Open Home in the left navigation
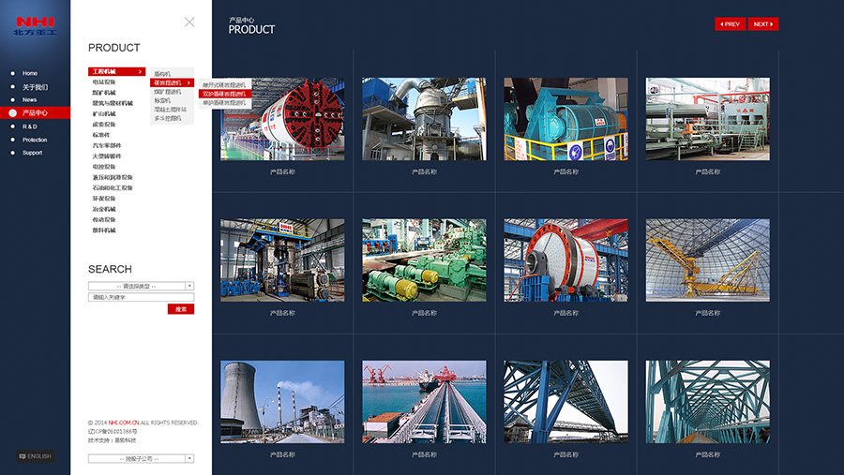844x475 pixels. point(30,73)
